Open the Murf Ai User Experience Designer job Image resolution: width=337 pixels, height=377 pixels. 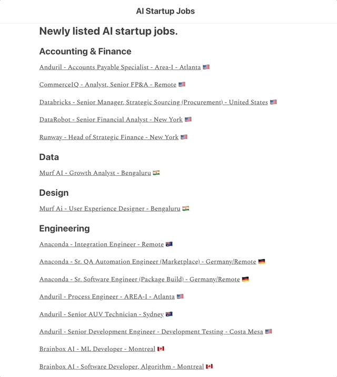110,209
